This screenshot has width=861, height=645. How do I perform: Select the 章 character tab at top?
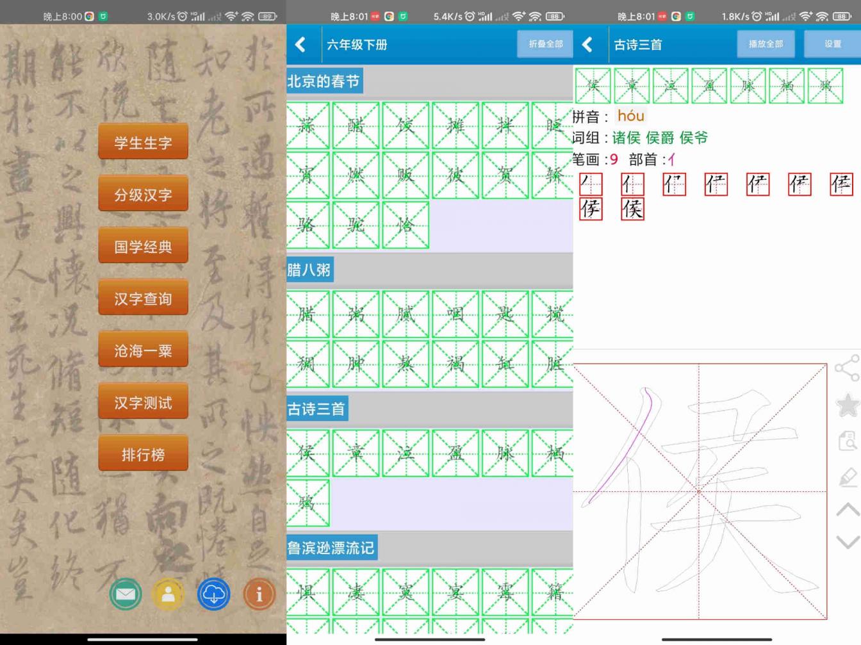631,85
